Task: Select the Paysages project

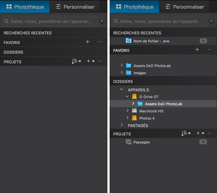Action: tap(163, 142)
